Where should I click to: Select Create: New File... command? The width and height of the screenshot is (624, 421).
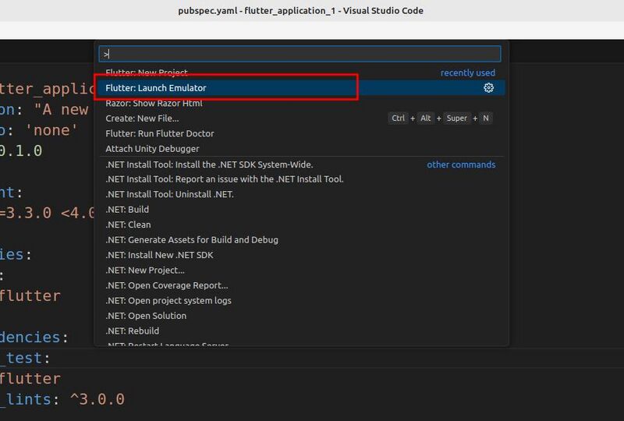(301, 119)
